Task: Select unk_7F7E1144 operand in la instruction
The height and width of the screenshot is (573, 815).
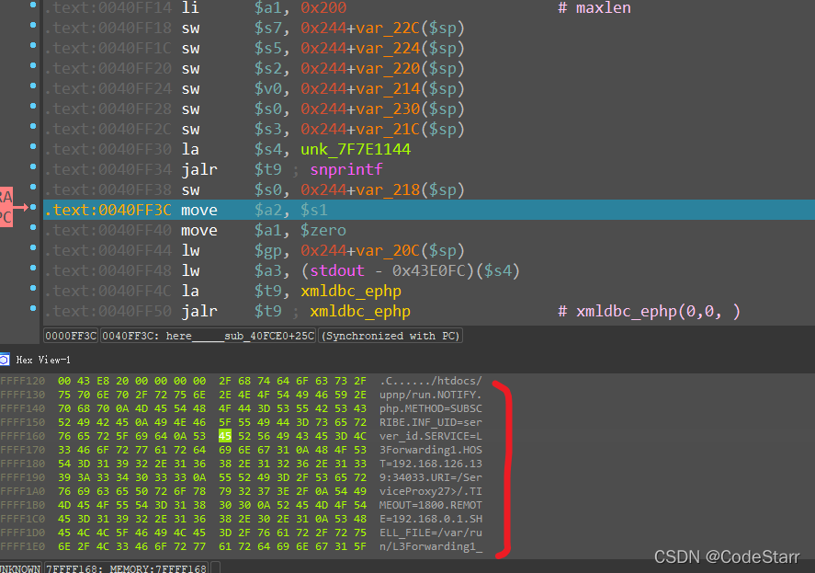Action: (x=356, y=149)
